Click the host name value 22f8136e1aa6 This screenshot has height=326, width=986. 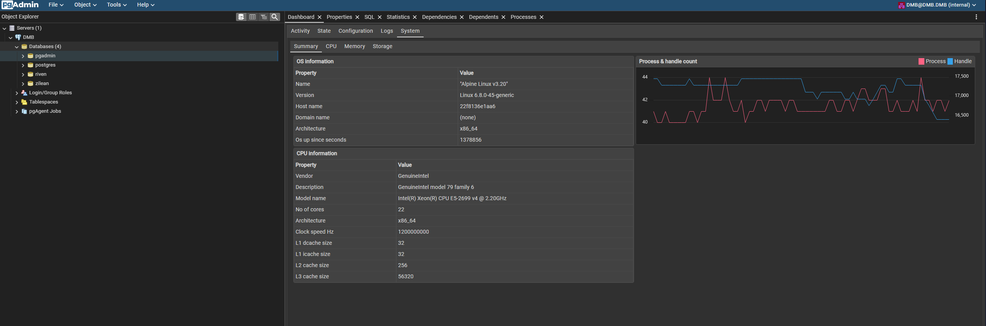[x=478, y=106]
